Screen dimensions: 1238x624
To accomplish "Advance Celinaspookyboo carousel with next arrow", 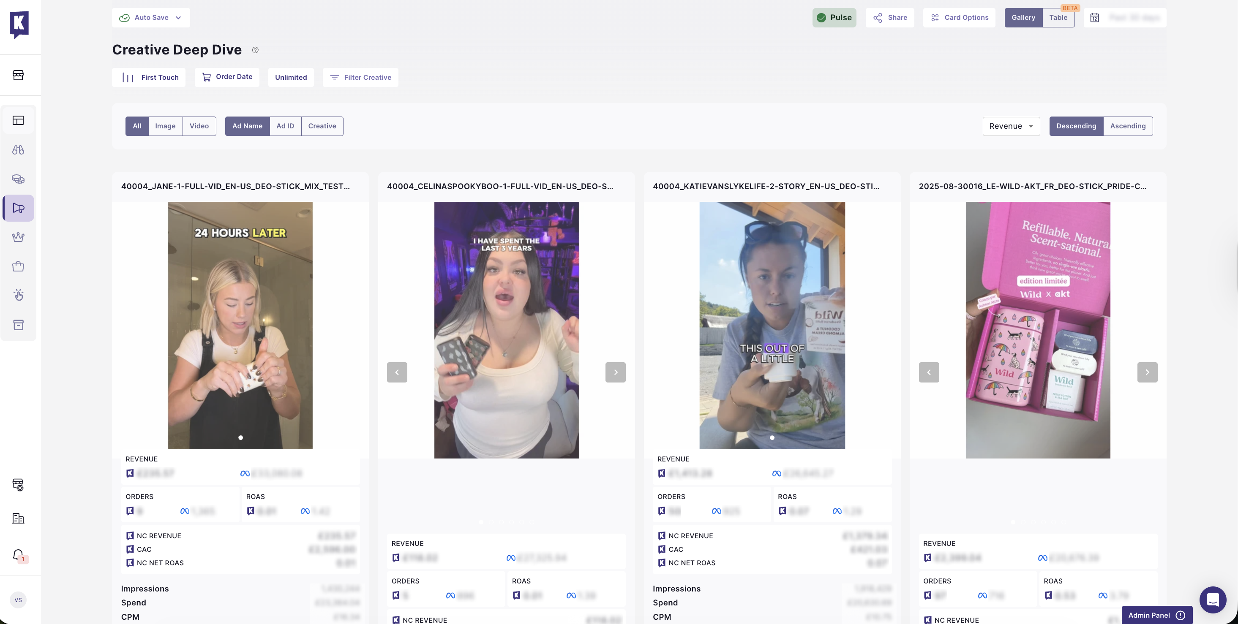I will coord(615,372).
